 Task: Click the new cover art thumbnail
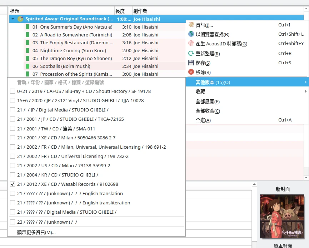tap(282, 216)
